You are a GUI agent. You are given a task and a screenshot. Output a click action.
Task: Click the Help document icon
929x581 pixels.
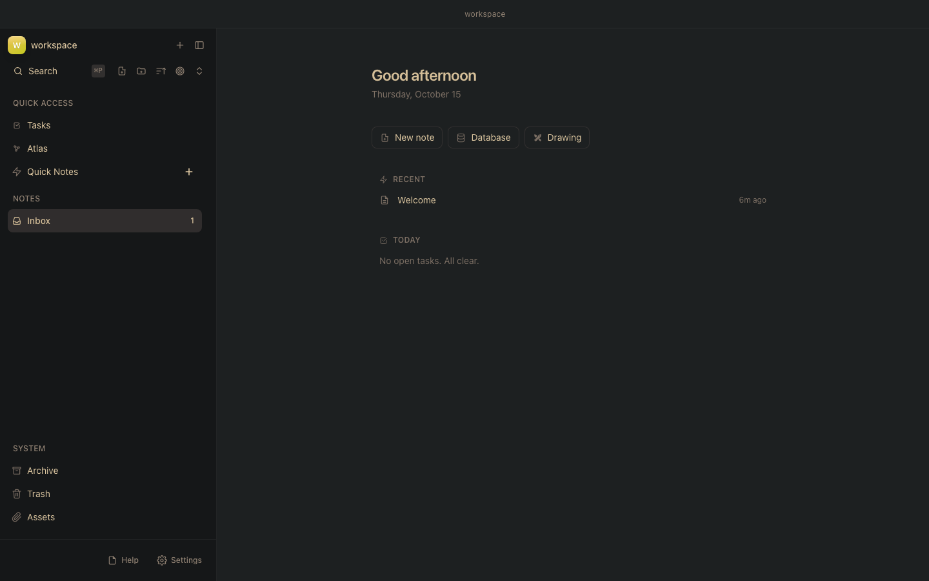point(112,560)
